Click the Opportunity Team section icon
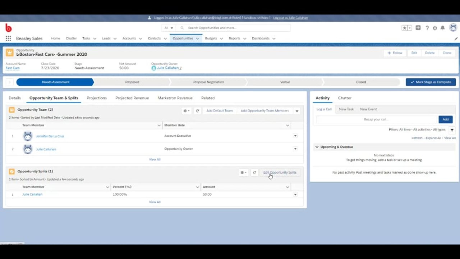 tap(12, 110)
